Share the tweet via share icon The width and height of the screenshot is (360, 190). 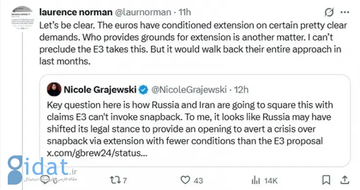point(344,180)
